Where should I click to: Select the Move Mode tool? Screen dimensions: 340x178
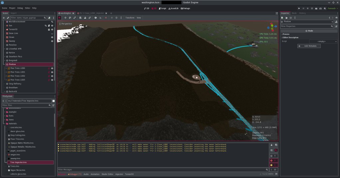65,18
